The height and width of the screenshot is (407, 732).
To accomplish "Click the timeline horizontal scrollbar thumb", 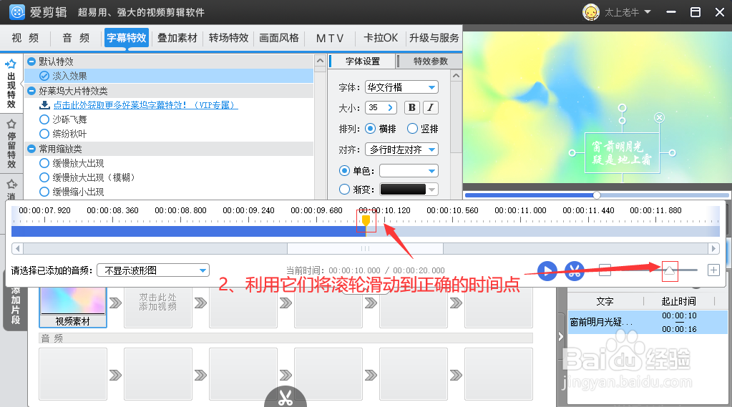I will pyautogui.click(x=365, y=248).
